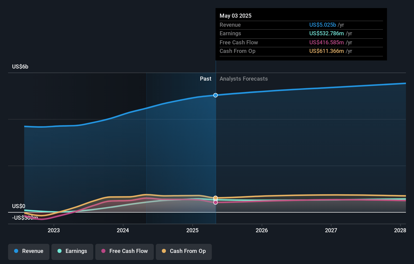
Task: Click the Revenue row label in tooltip
Action: [x=230, y=25]
